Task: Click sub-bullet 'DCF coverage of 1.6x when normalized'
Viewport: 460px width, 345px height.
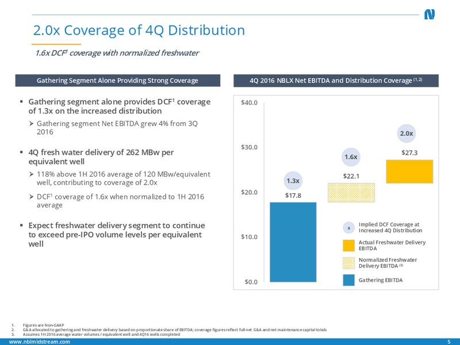Action: [x=120, y=201]
